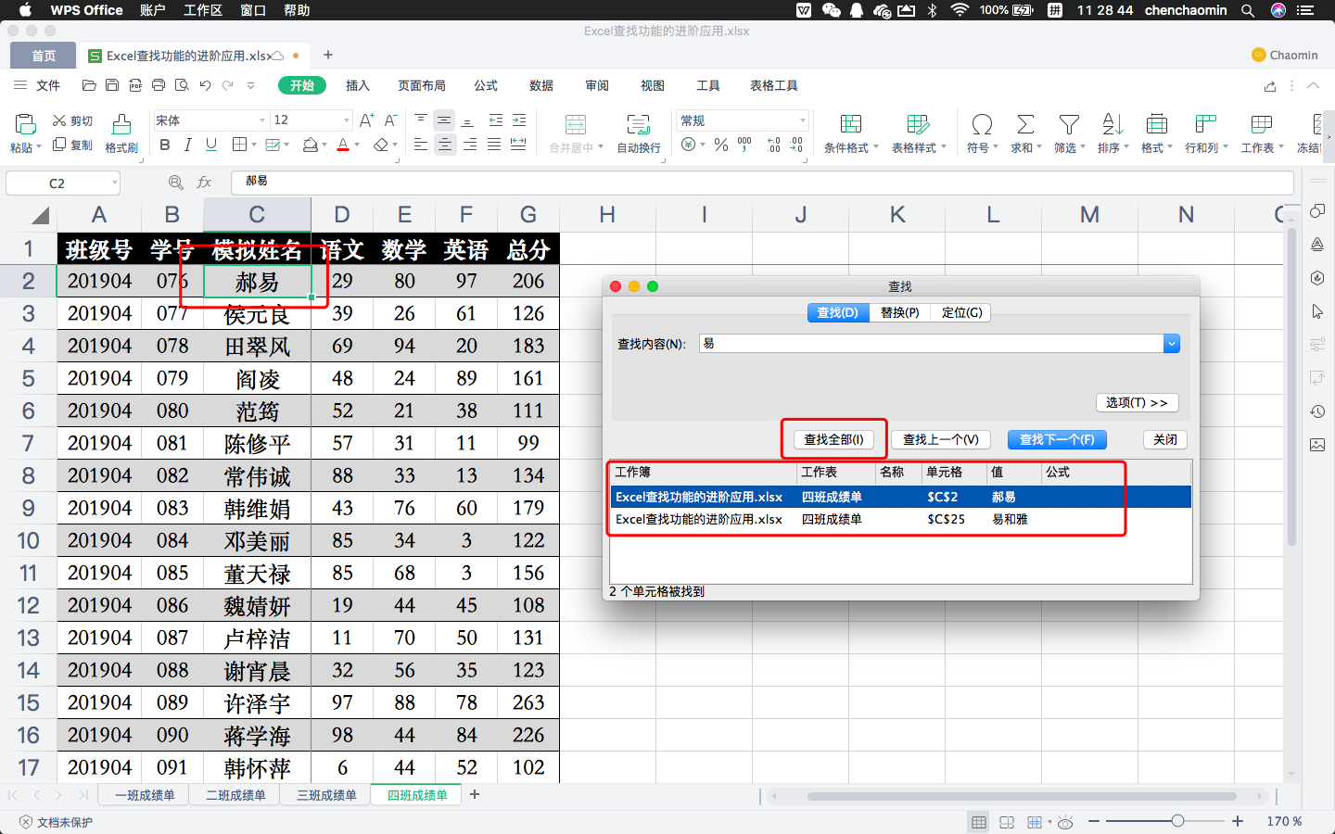The height and width of the screenshot is (834, 1335).
Task: Expand the currency format dropdown arrow
Action: 703,145
